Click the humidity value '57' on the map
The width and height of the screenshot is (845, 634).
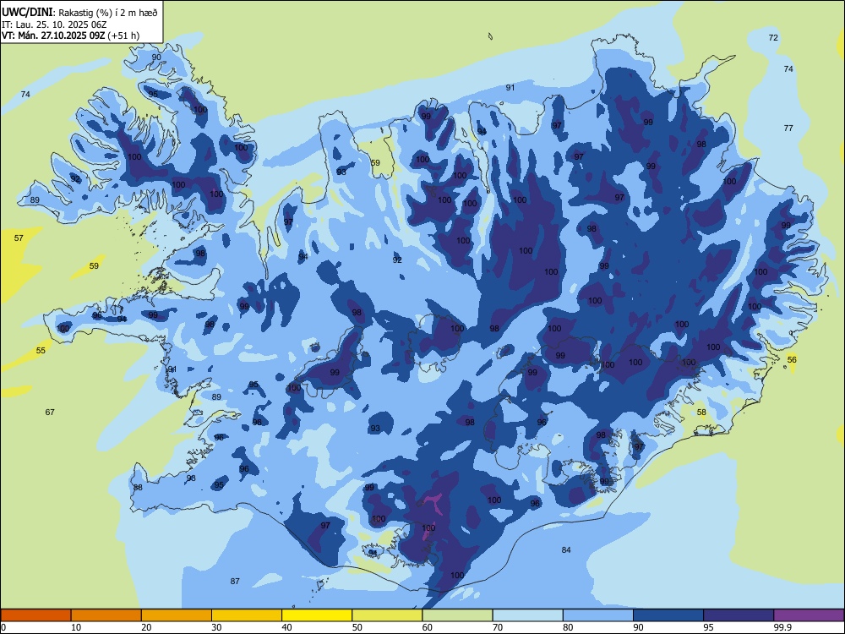pos(19,238)
